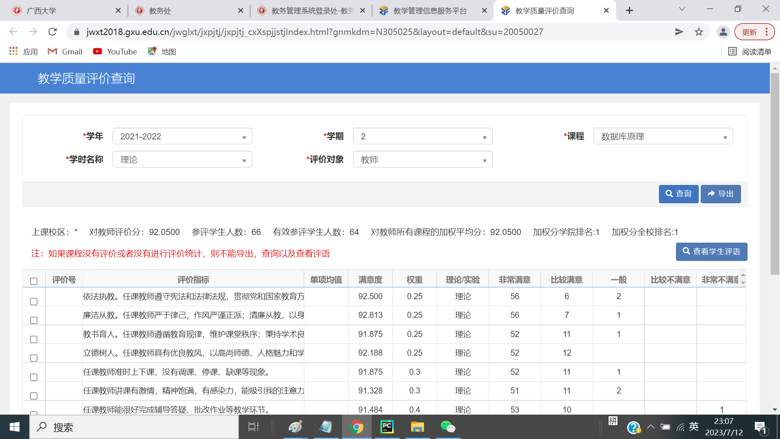Screen dimensions: 780x439
Task: Click the taskbar clock showing 23:07
Action: click(x=724, y=427)
